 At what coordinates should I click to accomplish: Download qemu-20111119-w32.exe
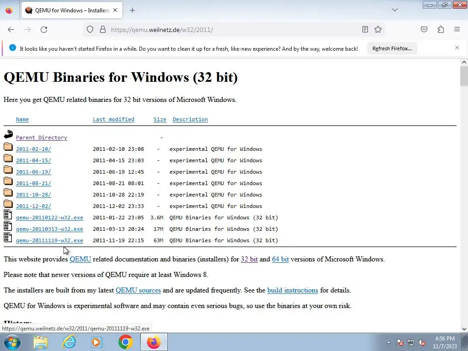pos(49,240)
